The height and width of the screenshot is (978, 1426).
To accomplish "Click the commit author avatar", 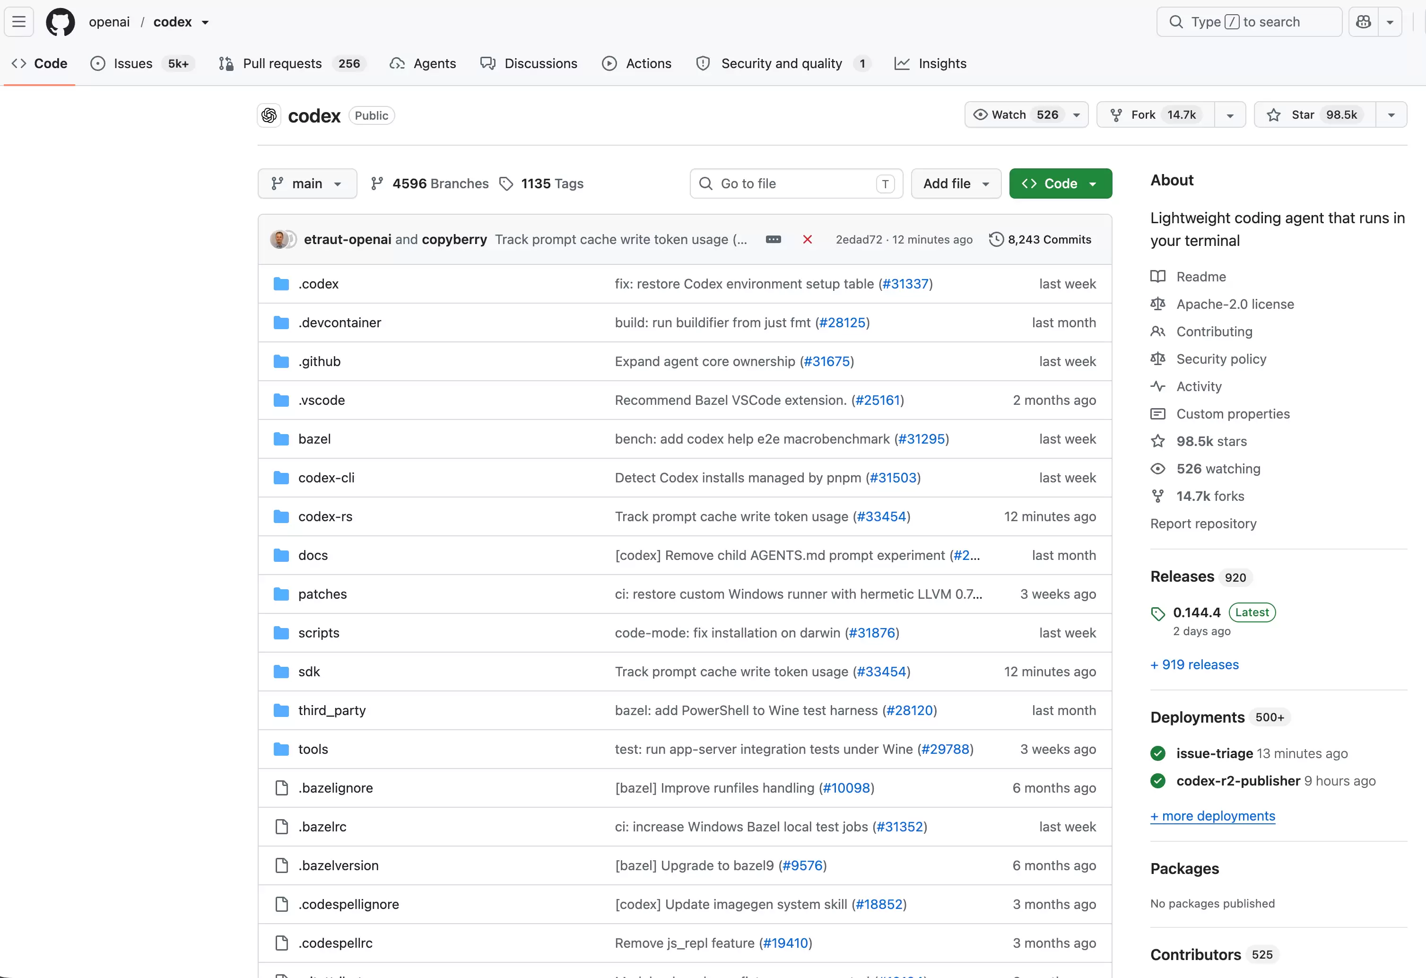I will tap(279, 239).
